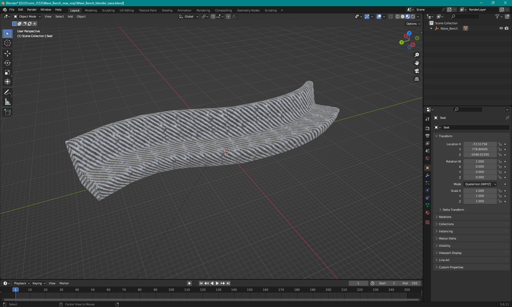Viewport: 512px width, 307px height.
Task: Hide Wave_Bench with the eye icon
Action: pyautogui.click(x=501, y=28)
